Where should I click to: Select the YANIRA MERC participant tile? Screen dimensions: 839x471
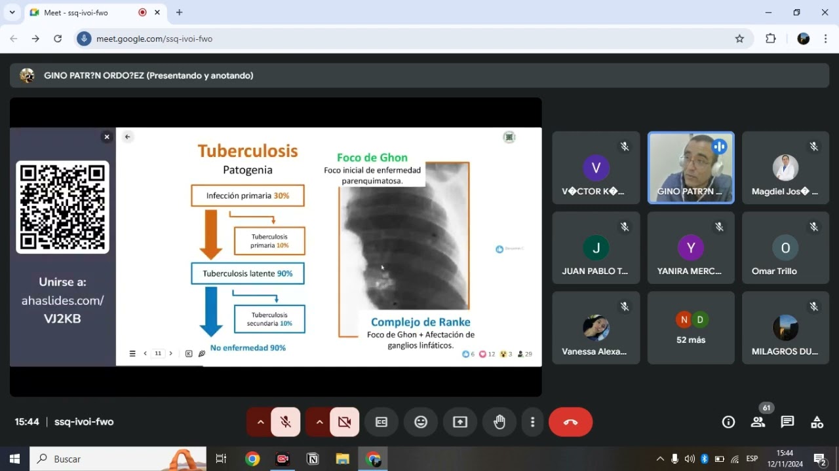[x=691, y=248]
